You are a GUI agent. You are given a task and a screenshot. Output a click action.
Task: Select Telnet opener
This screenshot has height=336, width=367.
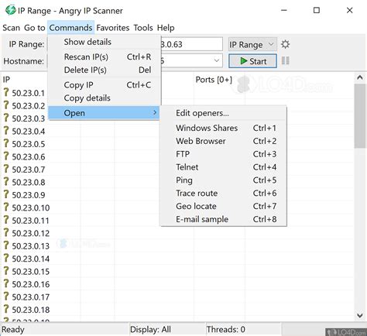(x=224, y=167)
